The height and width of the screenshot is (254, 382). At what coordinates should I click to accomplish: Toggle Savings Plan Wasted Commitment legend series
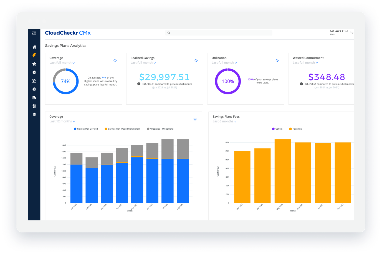(122, 129)
